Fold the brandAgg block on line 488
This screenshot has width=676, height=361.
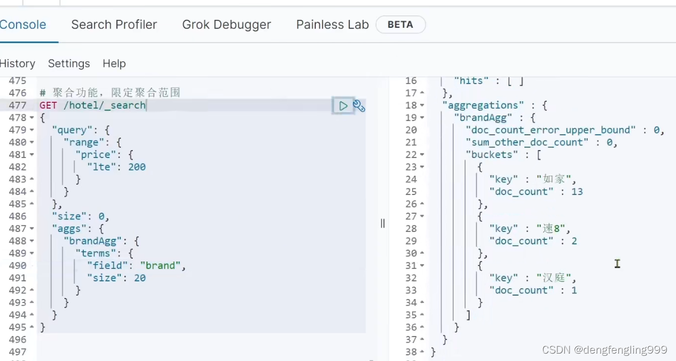point(32,241)
